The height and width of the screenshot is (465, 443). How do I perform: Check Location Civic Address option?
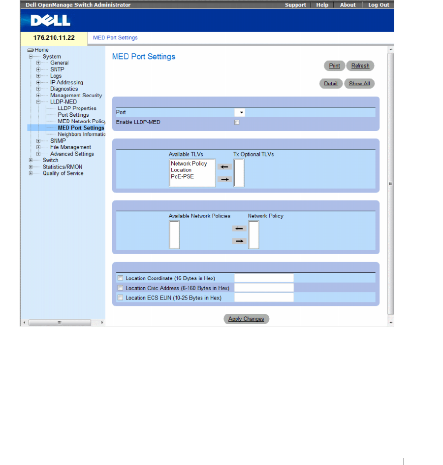click(120, 288)
